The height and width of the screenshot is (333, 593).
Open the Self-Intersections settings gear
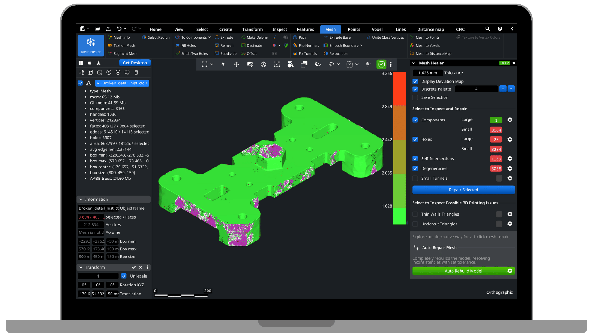510,158
